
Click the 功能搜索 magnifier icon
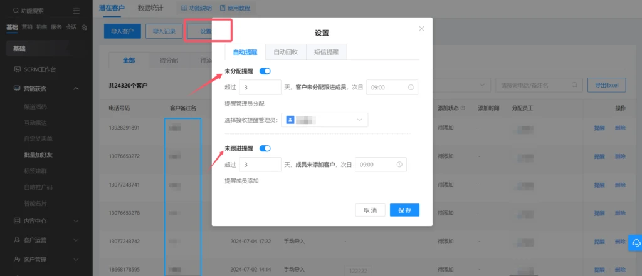click(x=16, y=11)
